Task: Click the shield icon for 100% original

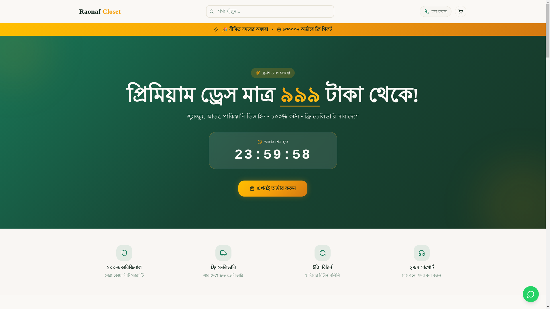Action: [124, 253]
